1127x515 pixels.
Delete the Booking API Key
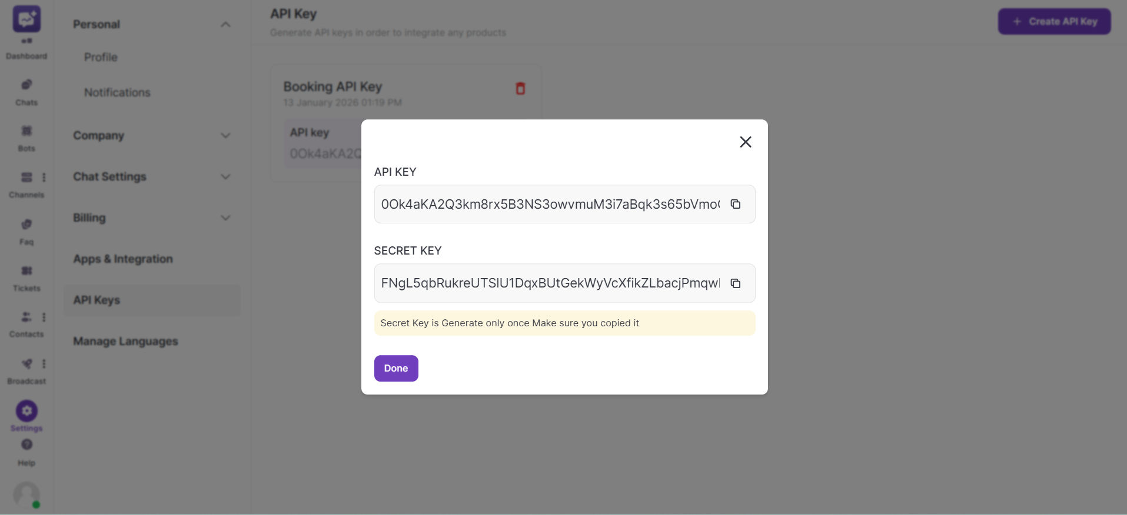tap(520, 88)
